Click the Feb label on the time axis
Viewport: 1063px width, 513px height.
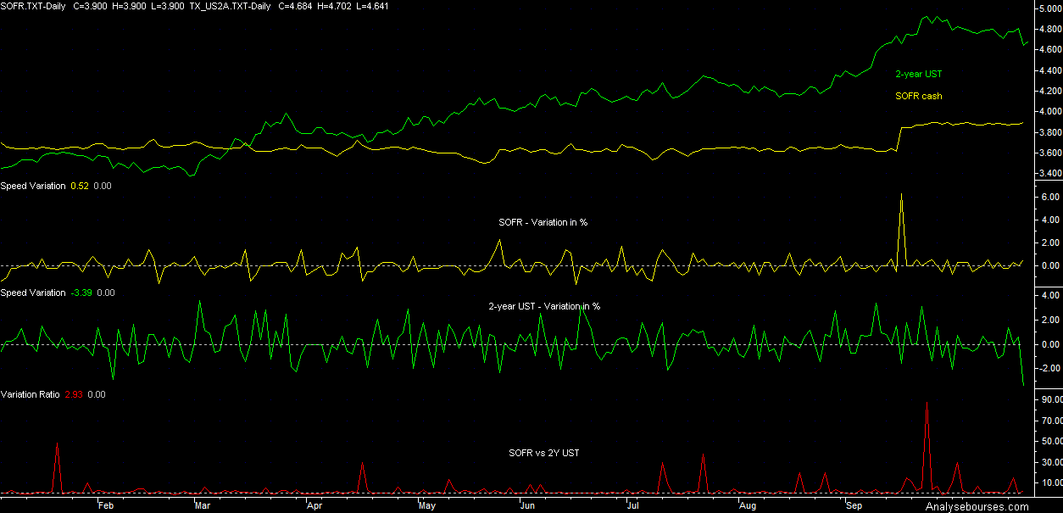(106, 505)
